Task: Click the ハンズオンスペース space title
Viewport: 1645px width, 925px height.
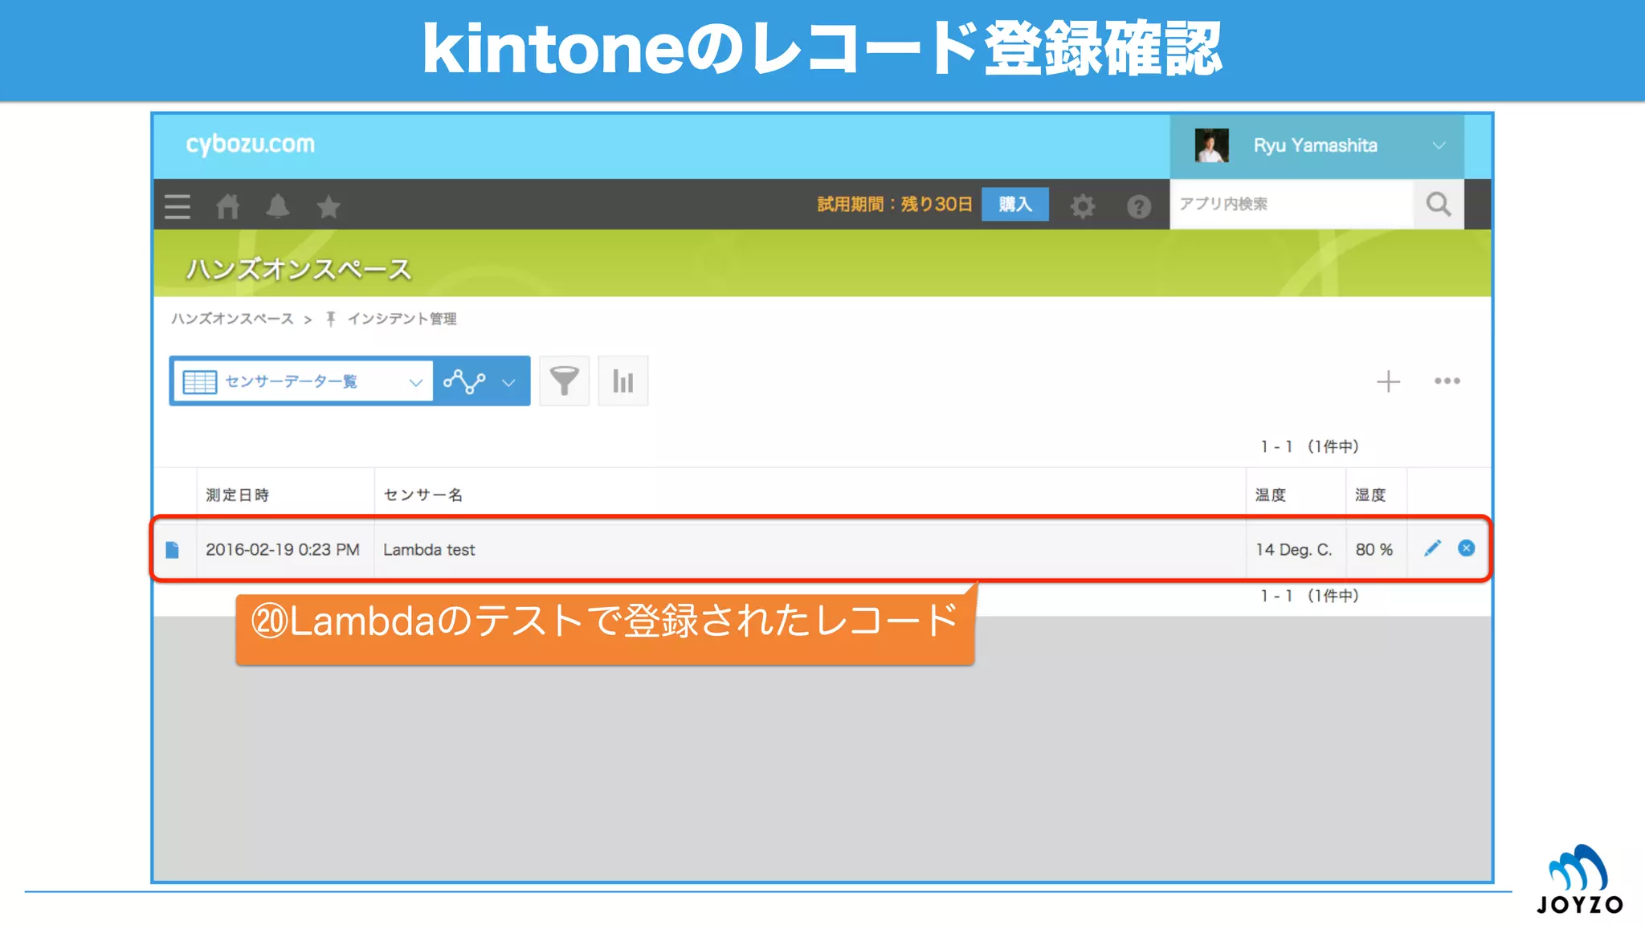Action: tap(299, 269)
